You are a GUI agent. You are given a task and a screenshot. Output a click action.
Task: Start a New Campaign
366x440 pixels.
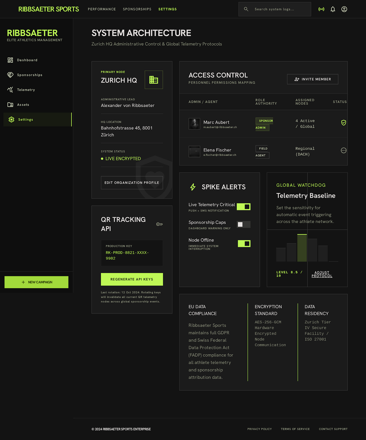click(37, 282)
